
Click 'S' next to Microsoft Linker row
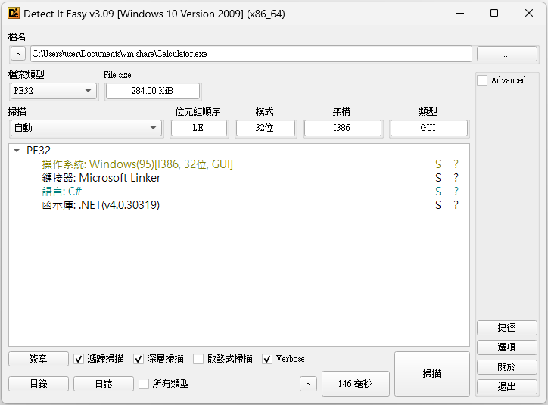[x=437, y=178]
